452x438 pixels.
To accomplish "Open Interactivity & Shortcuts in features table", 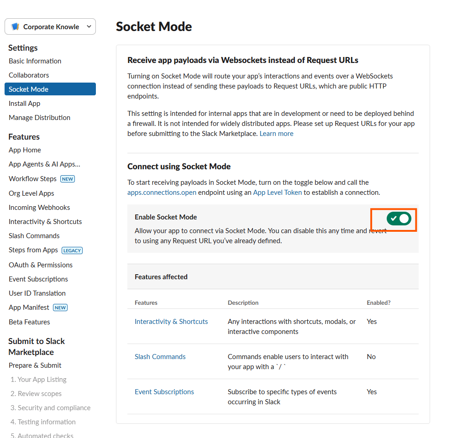I will click(171, 322).
